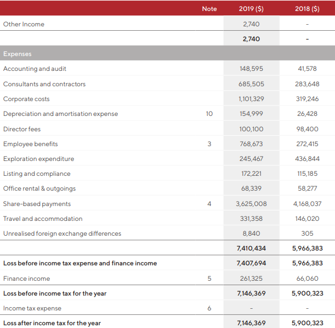The image size is (335, 328).
Task: Click the value 283,648
Action: click(x=307, y=84)
